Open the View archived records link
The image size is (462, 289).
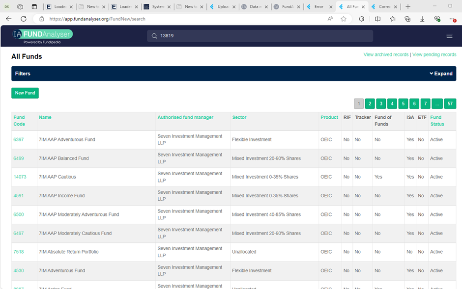[x=386, y=54]
